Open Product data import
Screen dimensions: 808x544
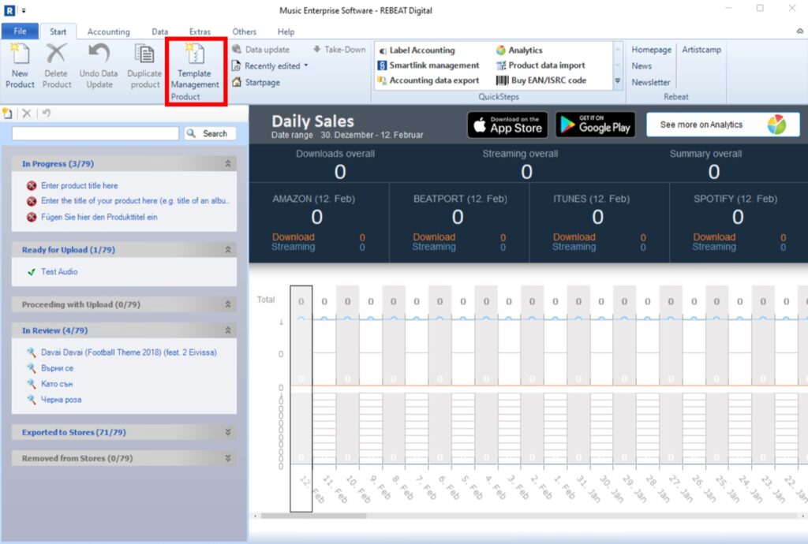pos(548,65)
